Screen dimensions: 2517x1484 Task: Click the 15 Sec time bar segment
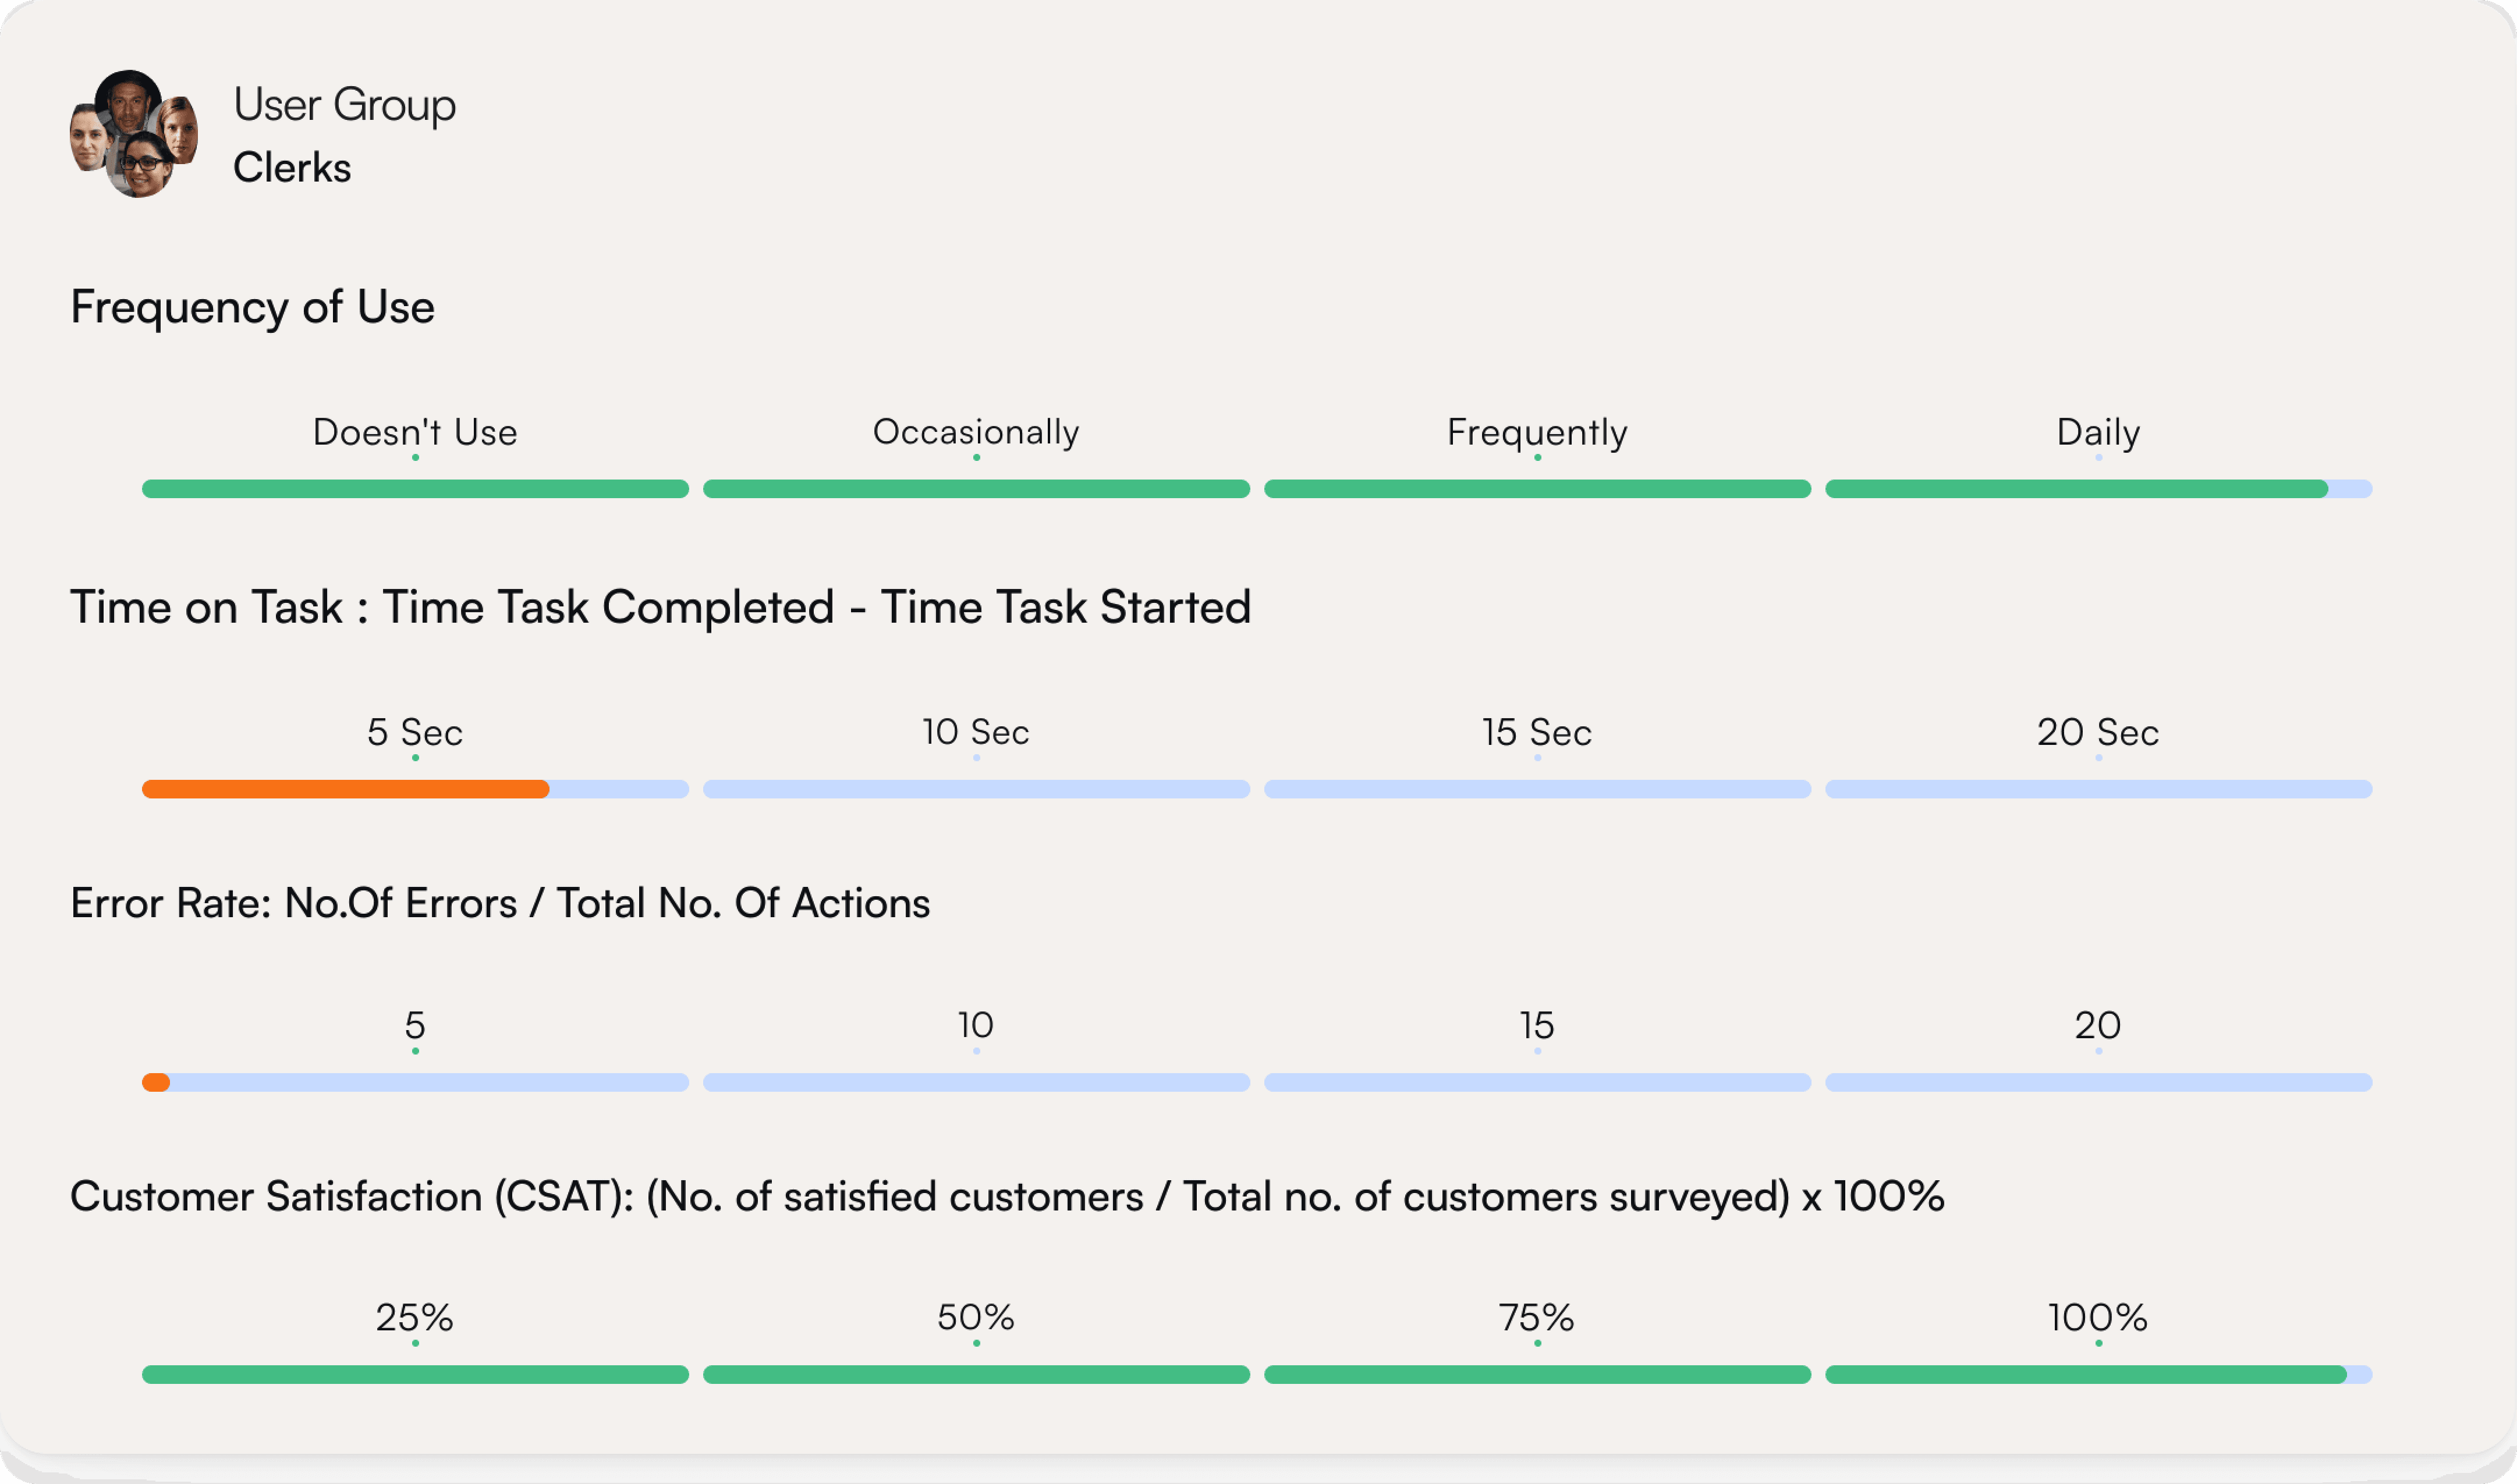click(1537, 789)
